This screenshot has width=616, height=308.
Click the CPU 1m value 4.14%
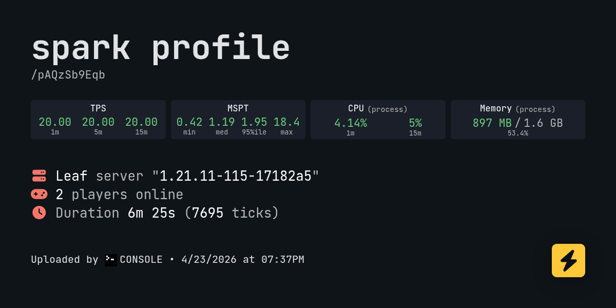[351, 123]
